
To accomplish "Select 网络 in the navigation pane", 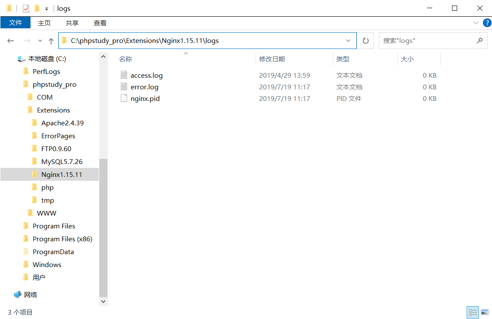I will (31, 295).
